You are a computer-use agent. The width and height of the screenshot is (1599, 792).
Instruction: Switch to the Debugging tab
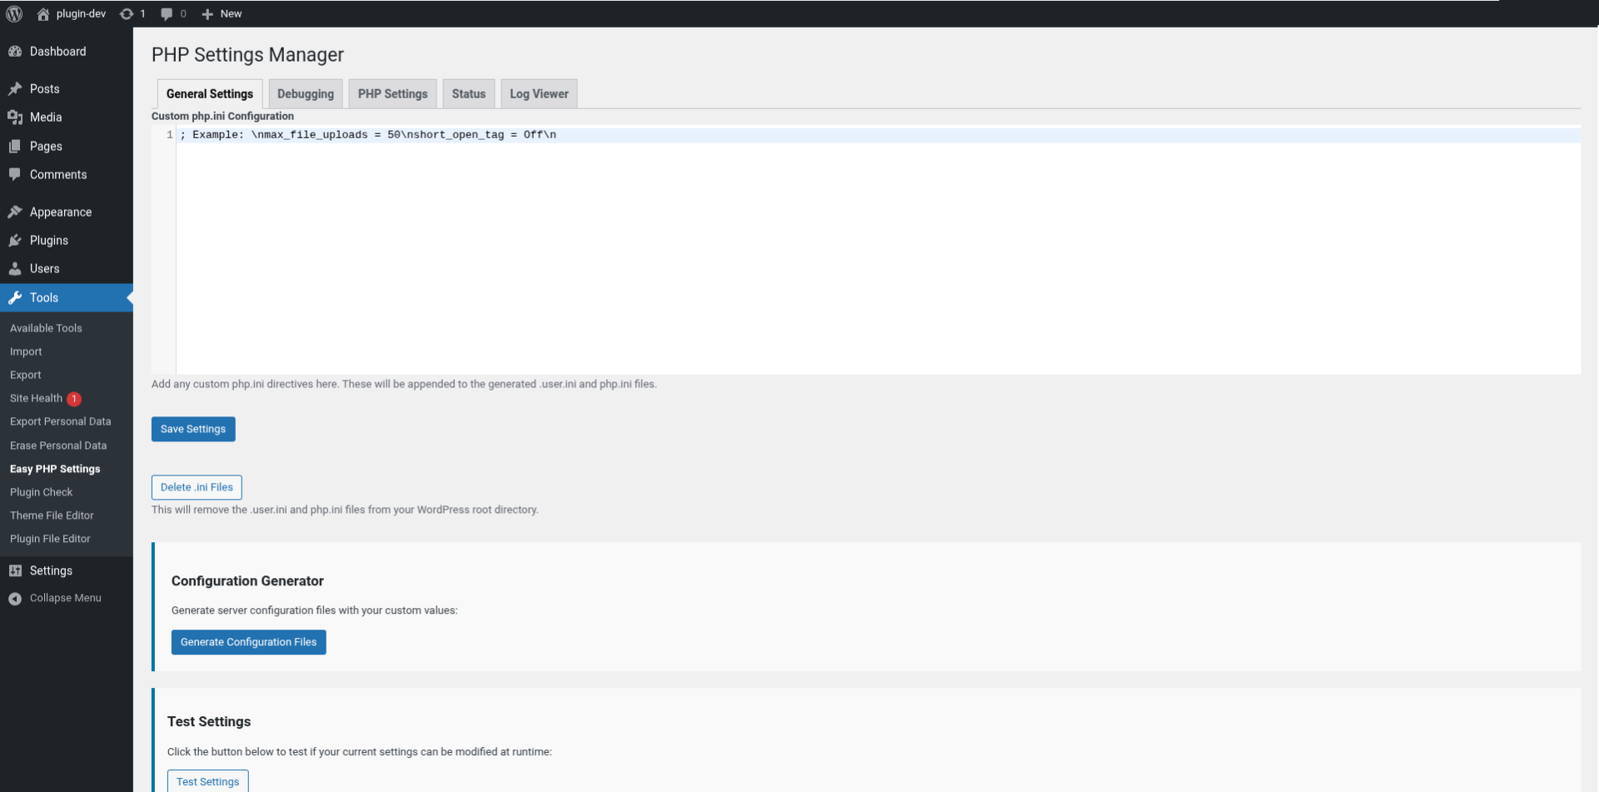click(305, 94)
